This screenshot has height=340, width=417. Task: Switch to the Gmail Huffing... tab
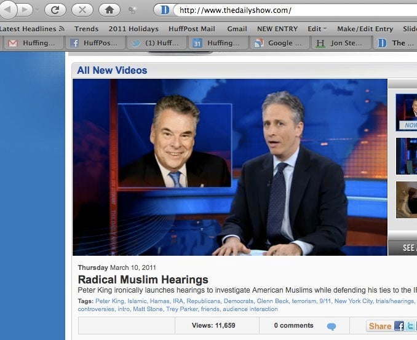tap(33, 43)
